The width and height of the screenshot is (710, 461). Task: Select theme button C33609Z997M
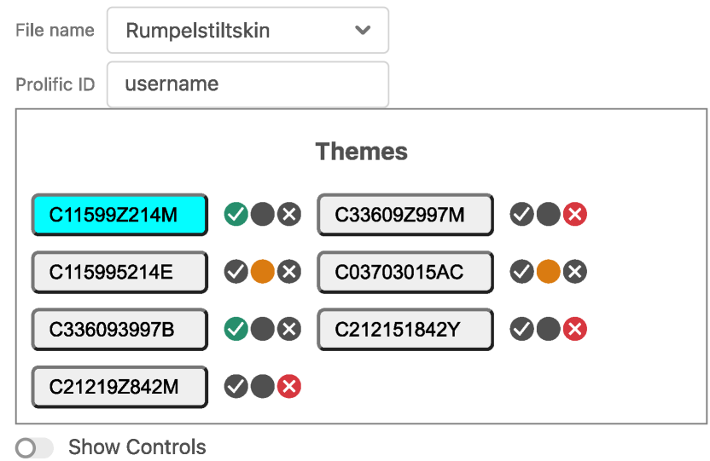[405, 215]
